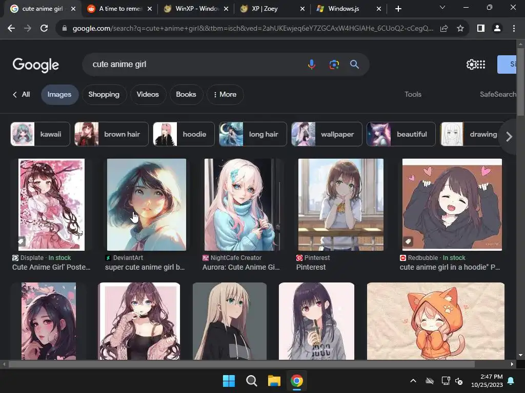Click the magnifier search icon in search box
Screen dimensions: 525x393
355,64
